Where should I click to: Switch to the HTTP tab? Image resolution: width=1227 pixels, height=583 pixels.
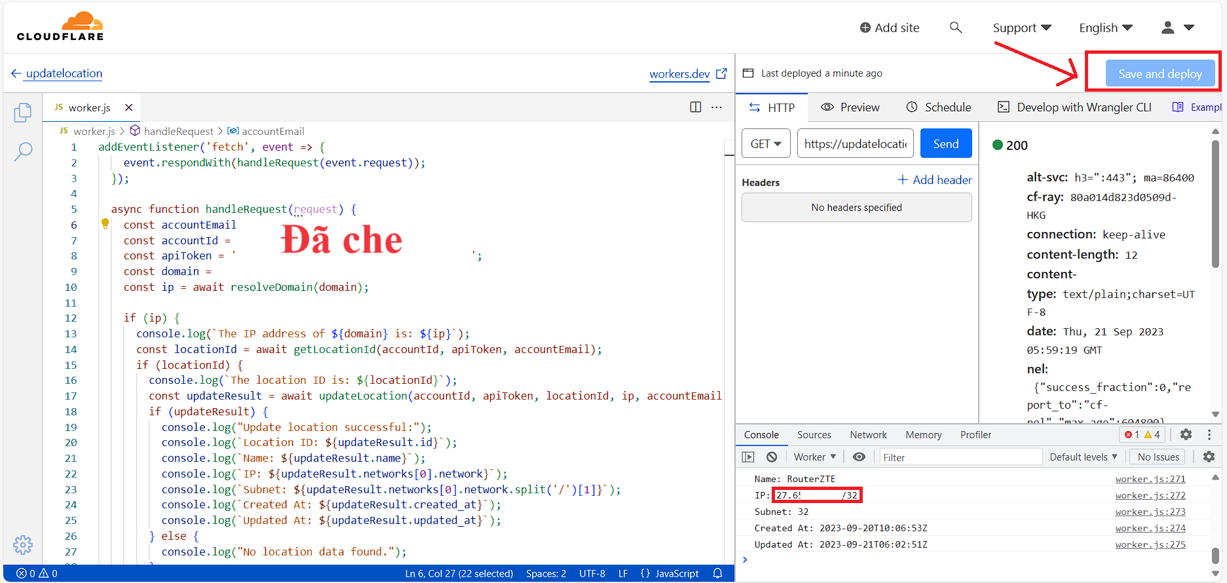point(772,107)
